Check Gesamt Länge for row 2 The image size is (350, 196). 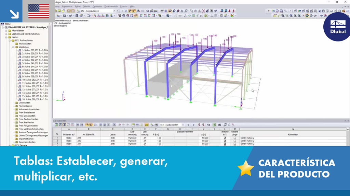coord(234,141)
